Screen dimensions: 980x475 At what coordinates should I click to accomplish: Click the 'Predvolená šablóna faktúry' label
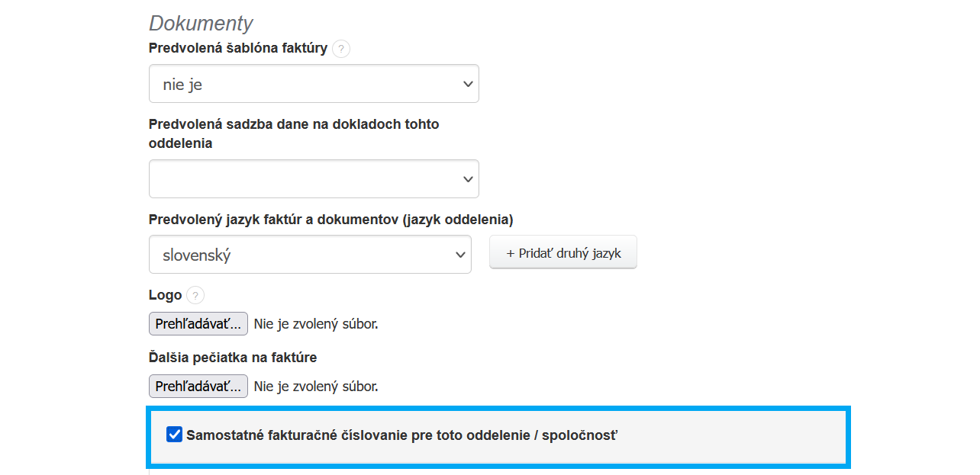(238, 49)
